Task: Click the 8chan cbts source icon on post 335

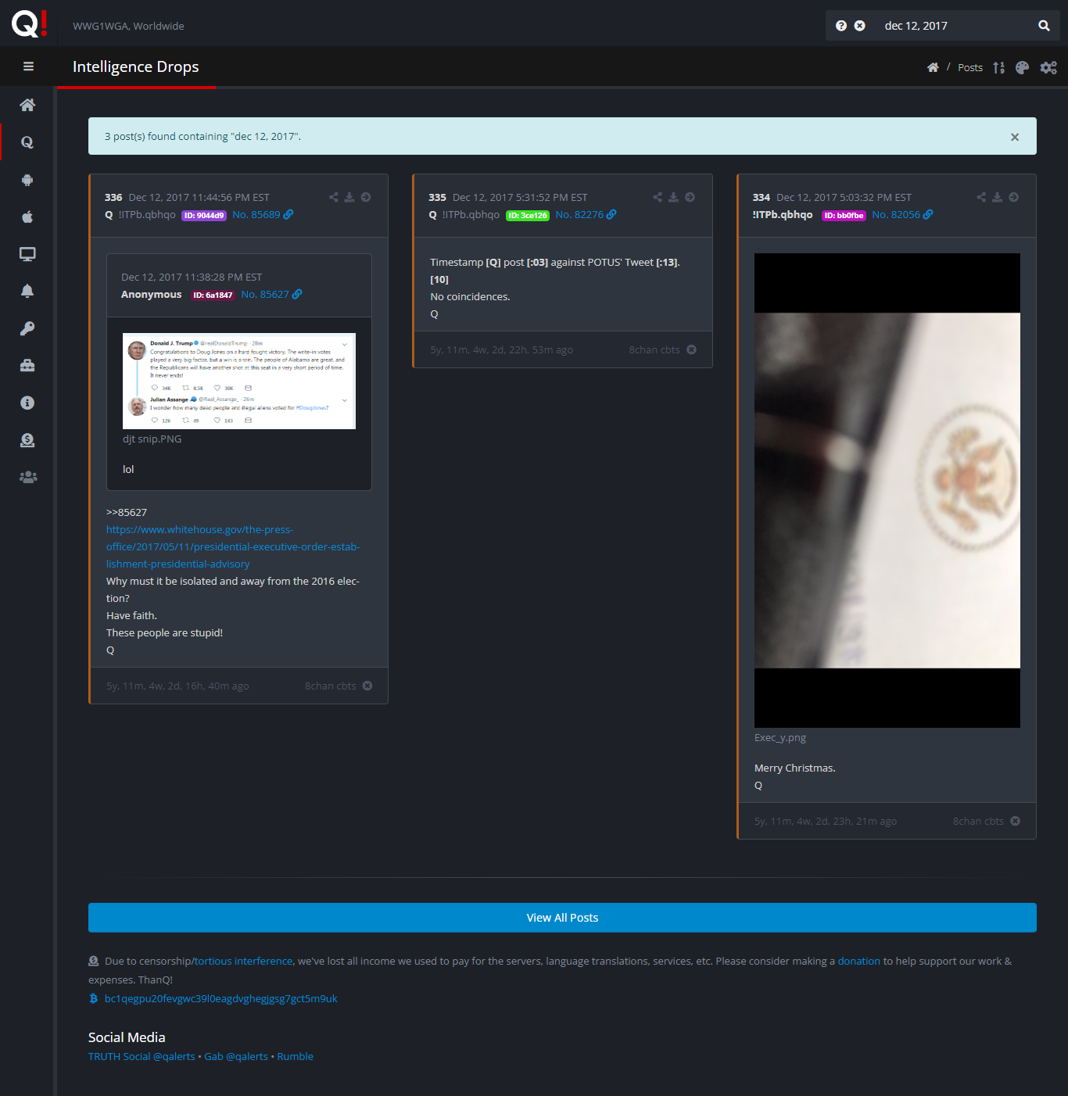Action: [x=691, y=349]
